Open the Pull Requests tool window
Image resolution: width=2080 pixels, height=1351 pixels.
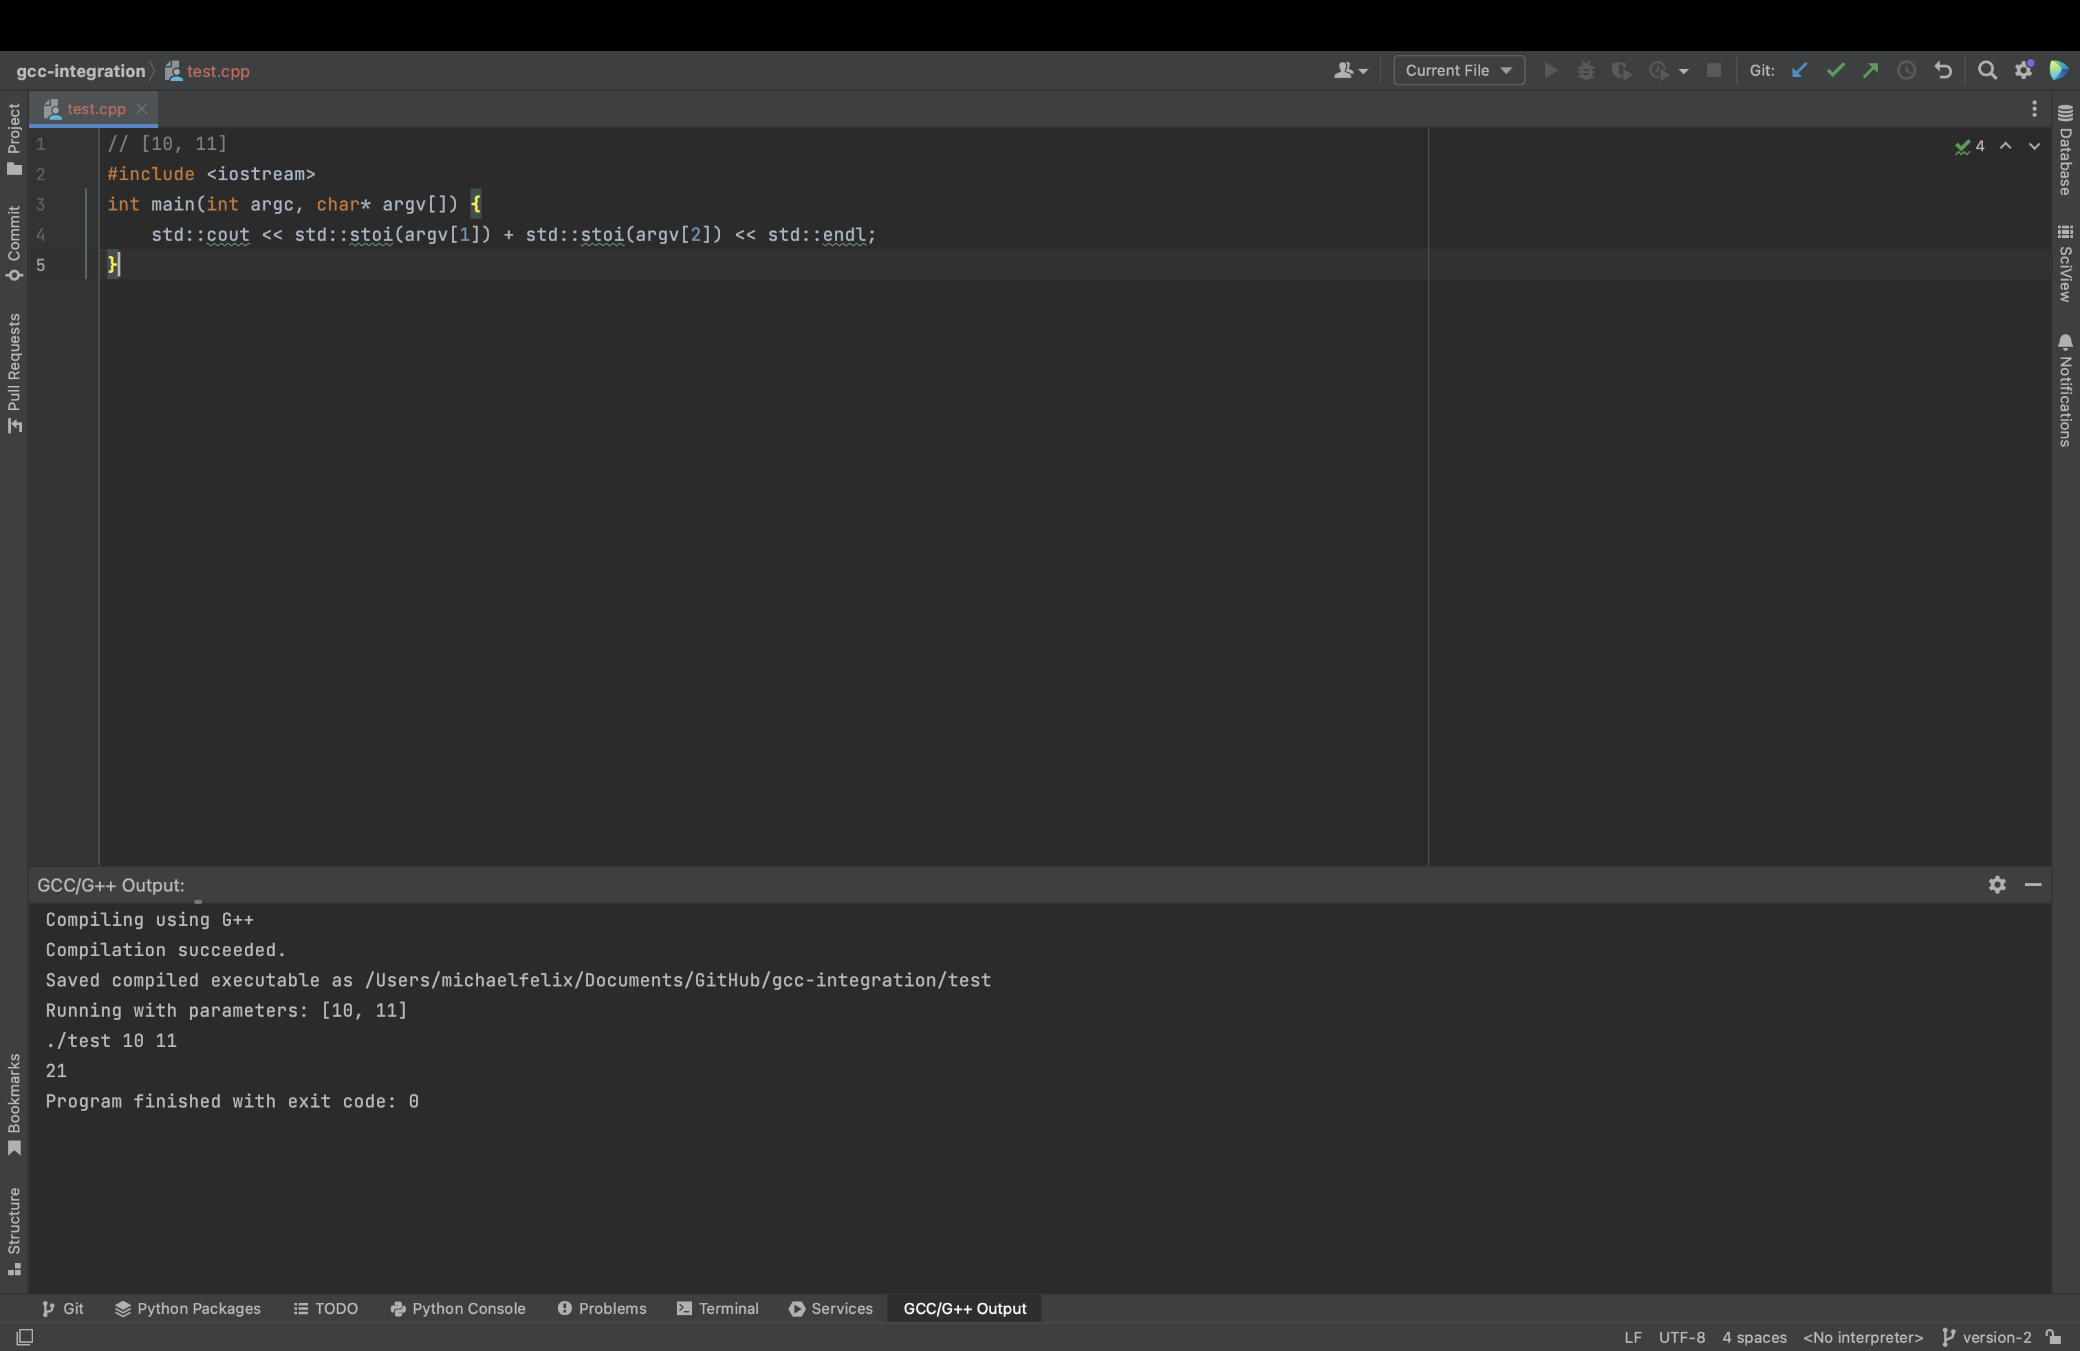[x=14, y=373]
